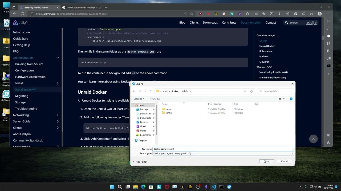This screenshot has width=341, height=191.
Task: Sort files by Name column
Action: 165,104
